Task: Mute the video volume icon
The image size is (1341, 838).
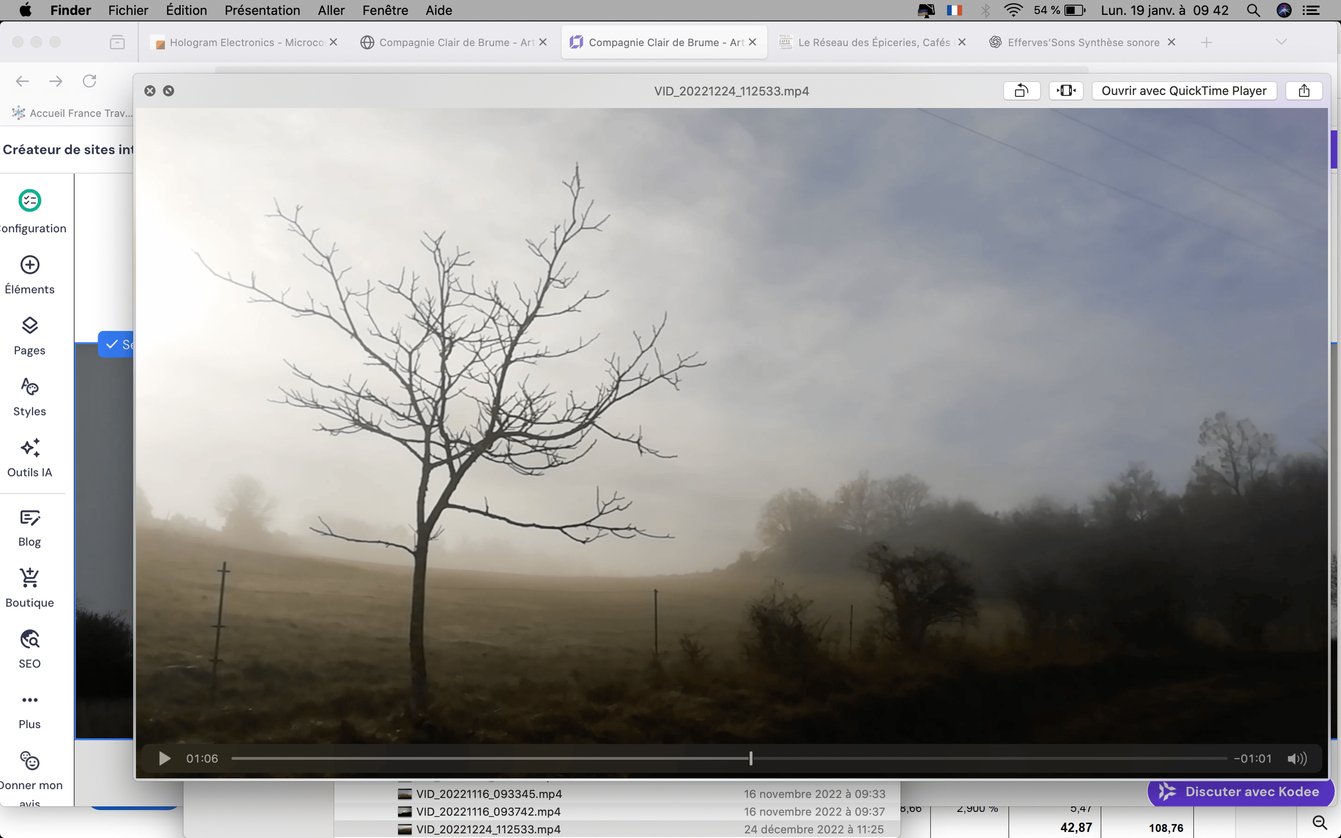Action: point(1296,758)
